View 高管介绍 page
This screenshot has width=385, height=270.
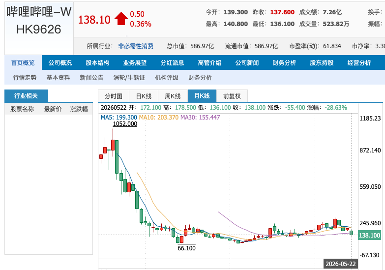(209, 62)
